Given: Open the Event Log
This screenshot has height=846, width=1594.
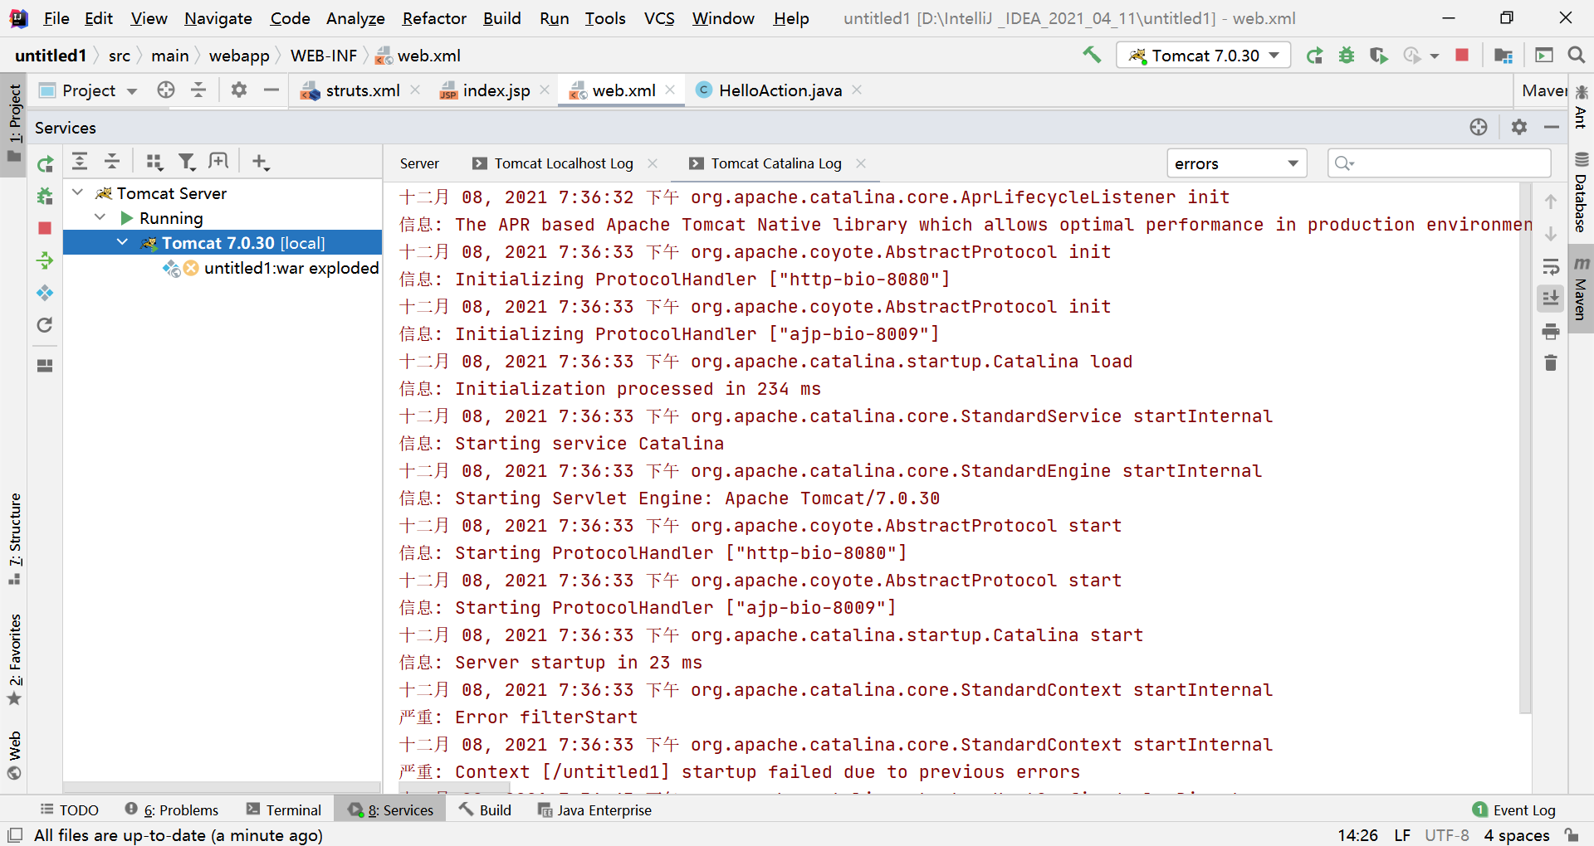Looking at the screenshot, I should [1514, 810].
